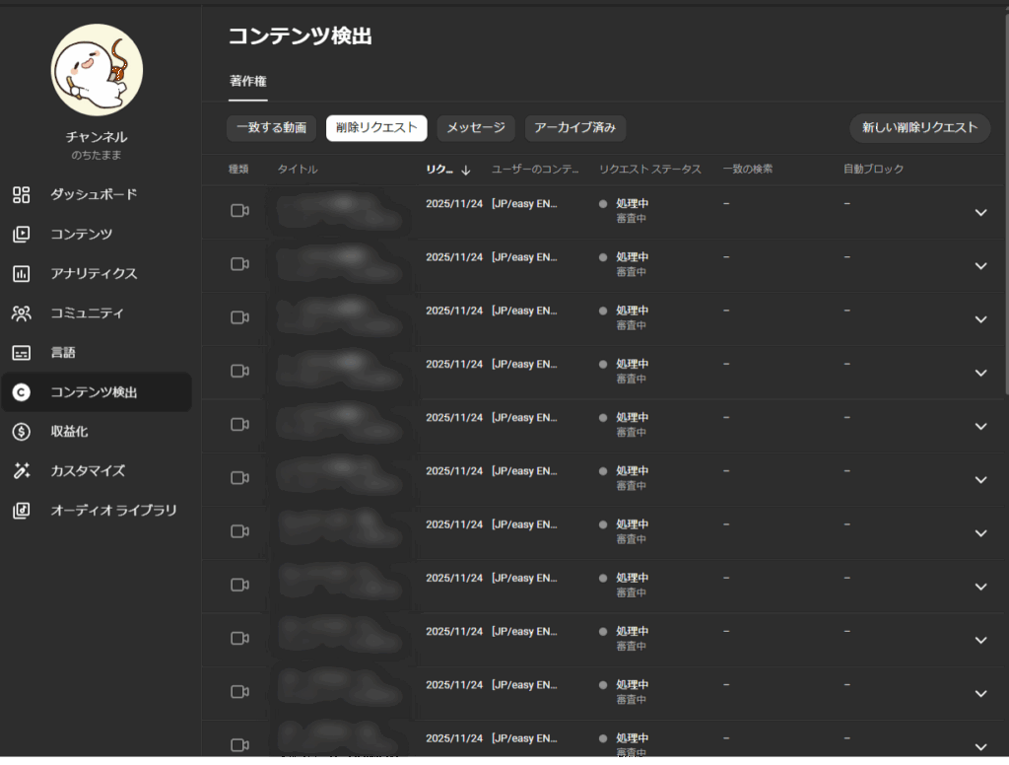The image size is (1009, 765).
Task: Select the copyright (コンテンツ検出) sidebar icon
Action: click(x=21, y=391)
